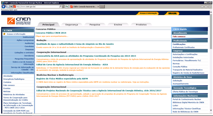The image size is (213, 116).
Task: Open Concurso Público CNEN 2014 link
Action: pos(51,33)
